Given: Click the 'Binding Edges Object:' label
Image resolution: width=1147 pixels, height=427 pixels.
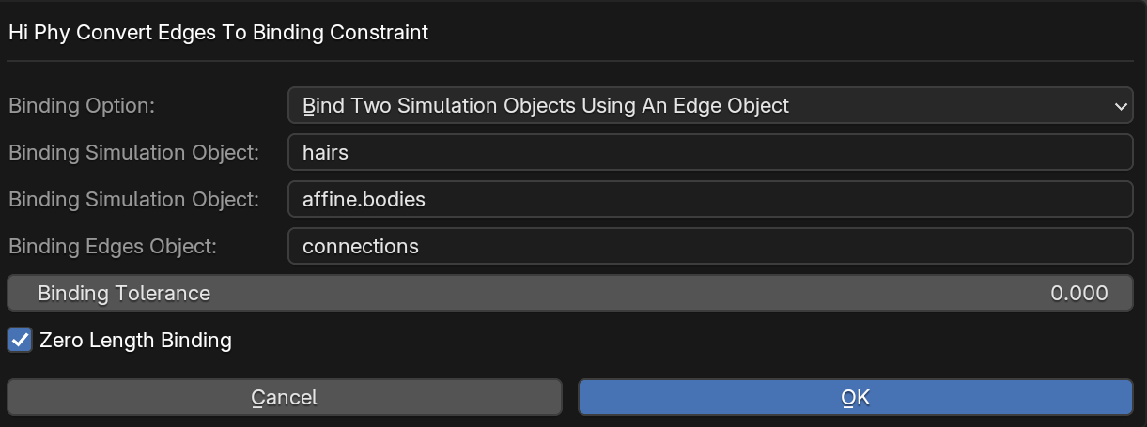Looking at the screenshot, I should 113,247.
